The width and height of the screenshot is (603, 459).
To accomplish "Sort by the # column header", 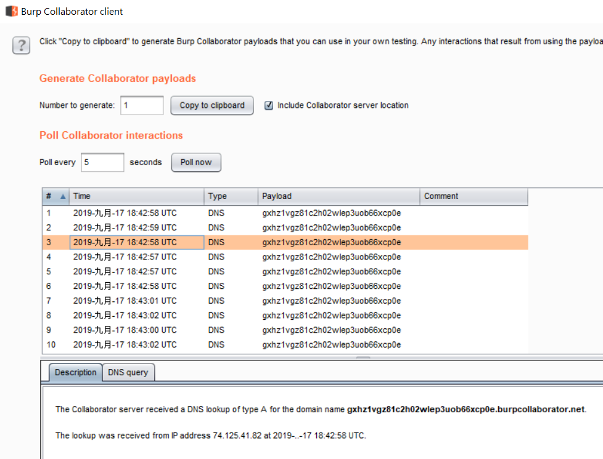I will tap(55, 196).
